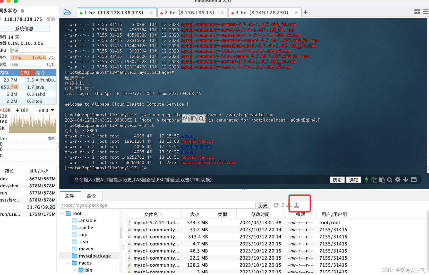Sort processes by 内存 column

pos(10,73)
